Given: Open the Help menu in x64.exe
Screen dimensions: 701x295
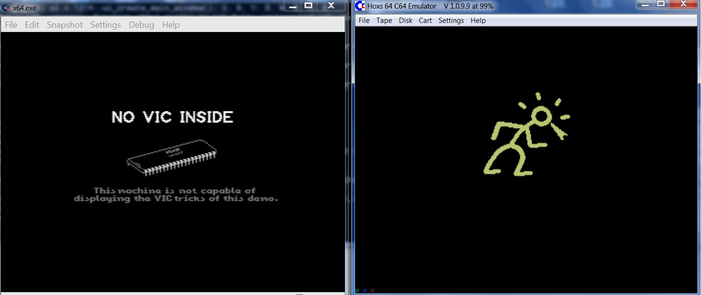Looking at the screenshot, I should (171, 25).
